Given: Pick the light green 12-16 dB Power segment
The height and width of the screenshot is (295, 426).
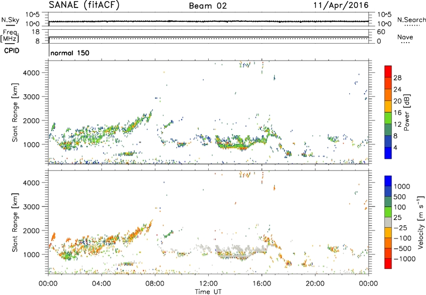Looking at the screenshot, I should coord(388,118).
